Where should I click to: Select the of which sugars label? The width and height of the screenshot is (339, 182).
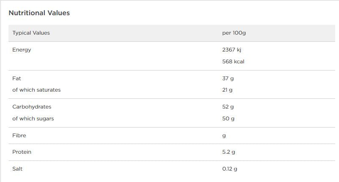tap(33, 119)
